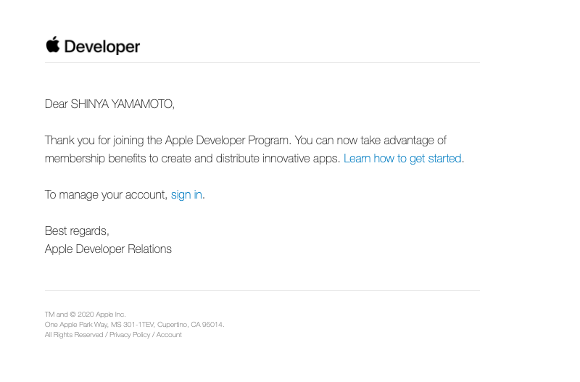This screenshot has height=382, width=580.
Task: Click the Apple Developer Program phrase
Action: [228, 141]
